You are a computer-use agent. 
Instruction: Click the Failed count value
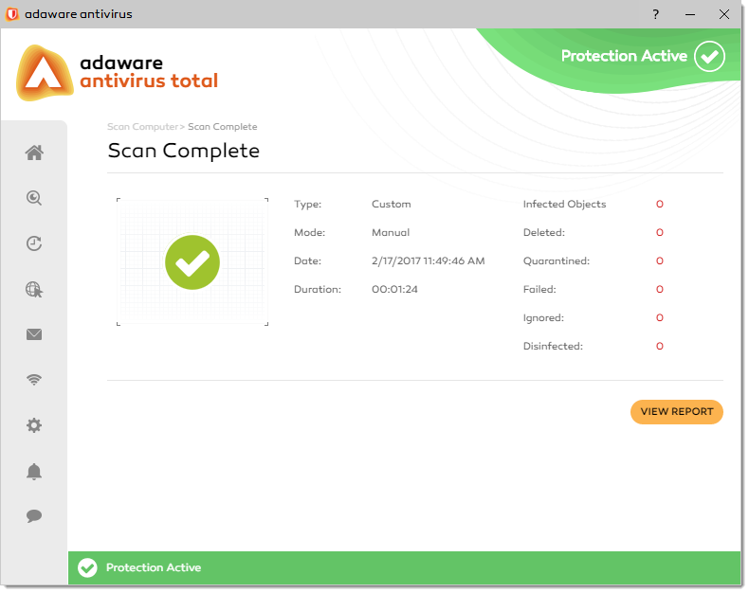point(659,289)
